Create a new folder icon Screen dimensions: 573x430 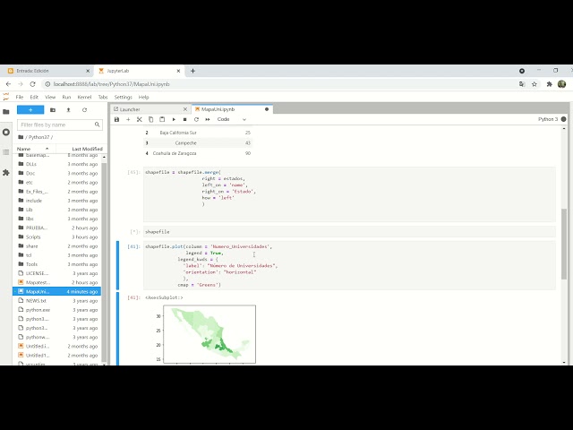tap(53, 109)
